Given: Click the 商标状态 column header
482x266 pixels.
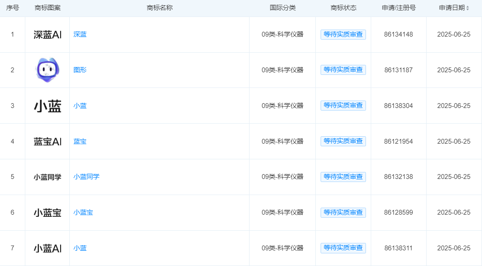Looking at the screenshot, I should (343, 8).
